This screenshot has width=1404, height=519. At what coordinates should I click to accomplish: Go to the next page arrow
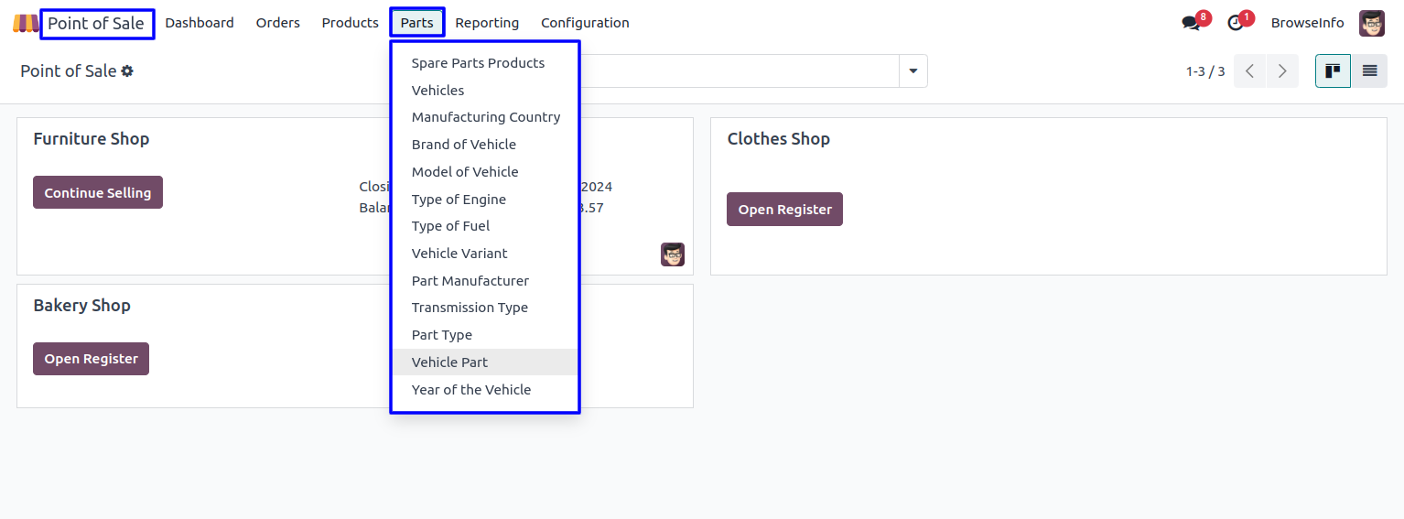(1282, 71)
